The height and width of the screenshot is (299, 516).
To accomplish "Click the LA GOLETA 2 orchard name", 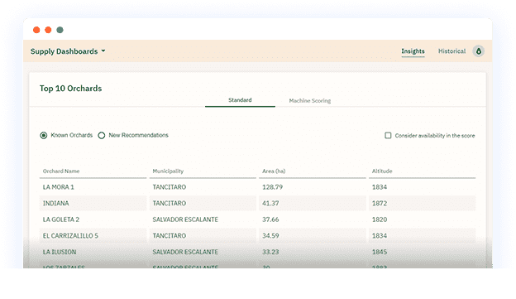I will (61, 219).
